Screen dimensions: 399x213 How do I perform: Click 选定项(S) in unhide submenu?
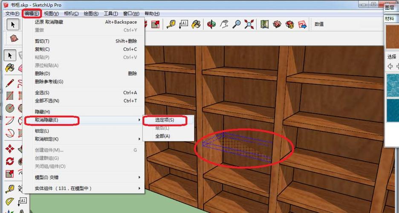(168, 120)
